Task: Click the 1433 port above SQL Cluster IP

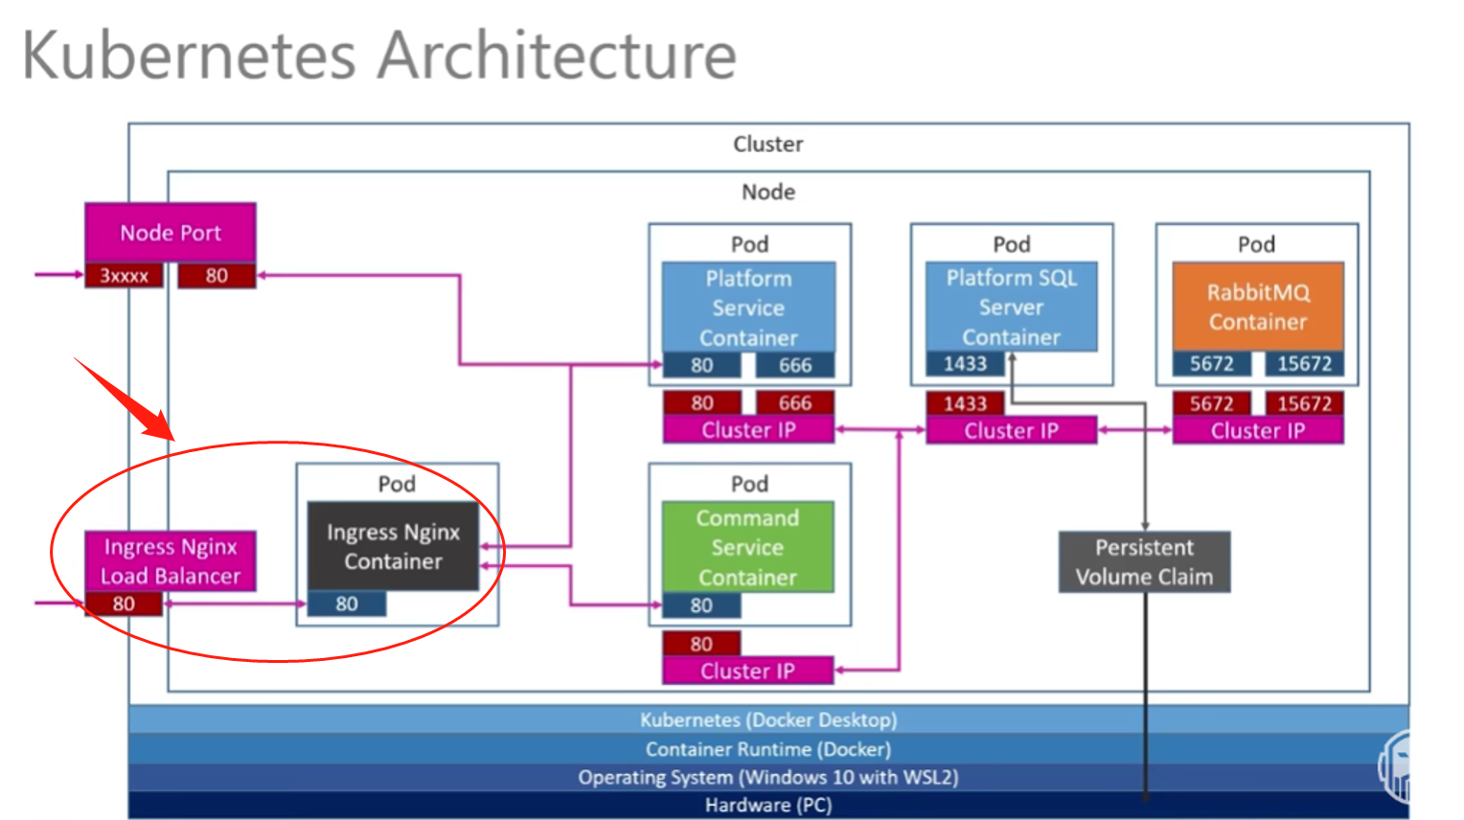Action: [x=965, y=403]
